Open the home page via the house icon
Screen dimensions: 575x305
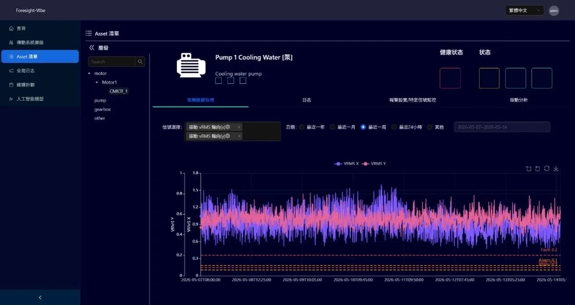click(x=11, y=29)
